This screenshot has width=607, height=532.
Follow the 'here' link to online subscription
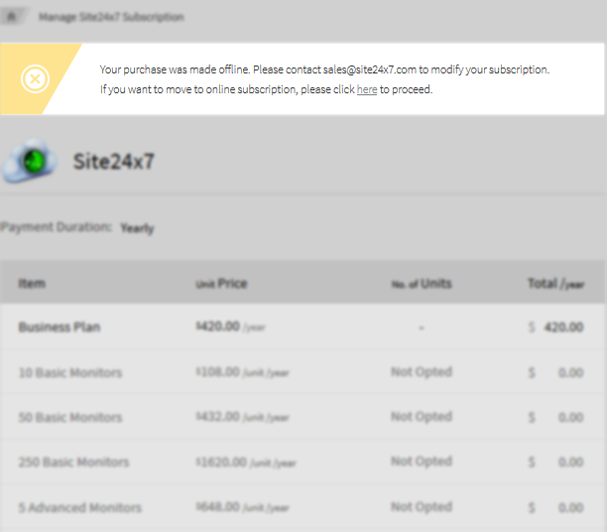366,89
